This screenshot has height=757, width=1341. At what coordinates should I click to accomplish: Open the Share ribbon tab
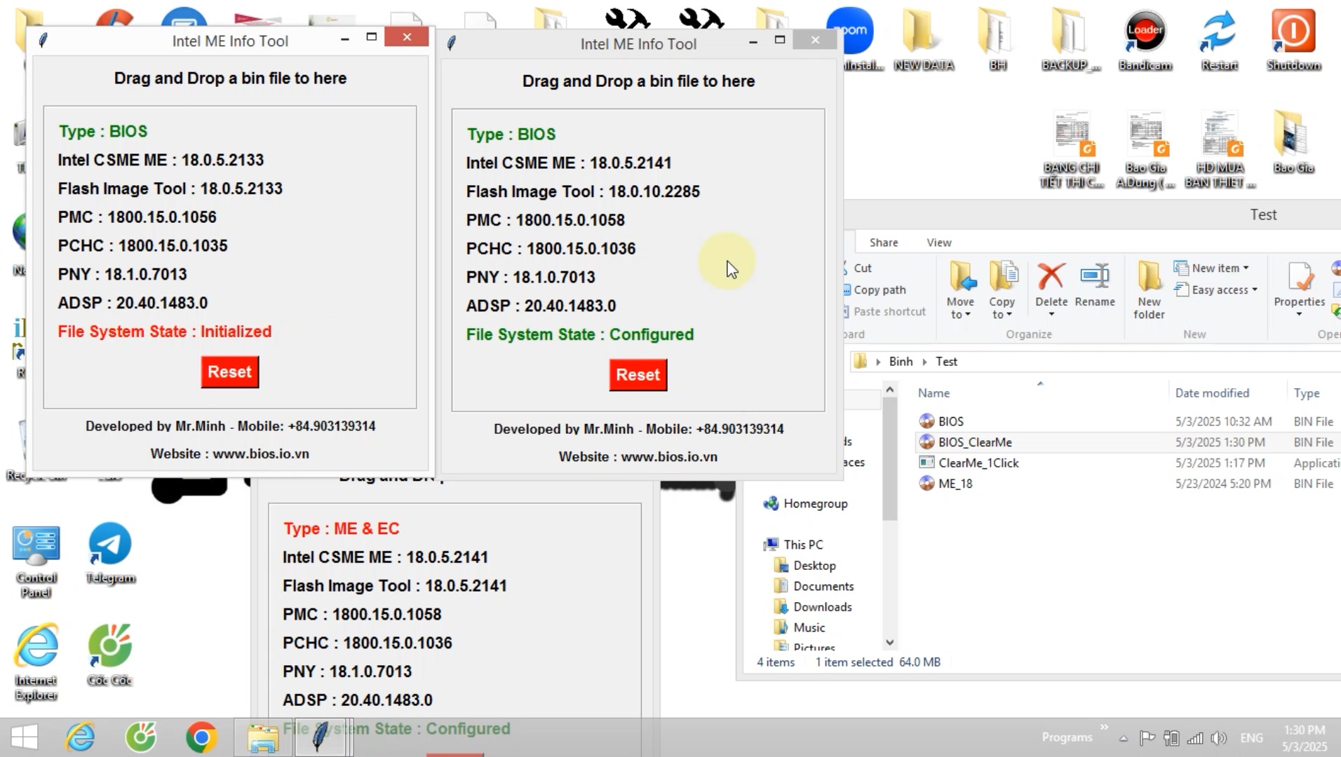pos(884,243)
